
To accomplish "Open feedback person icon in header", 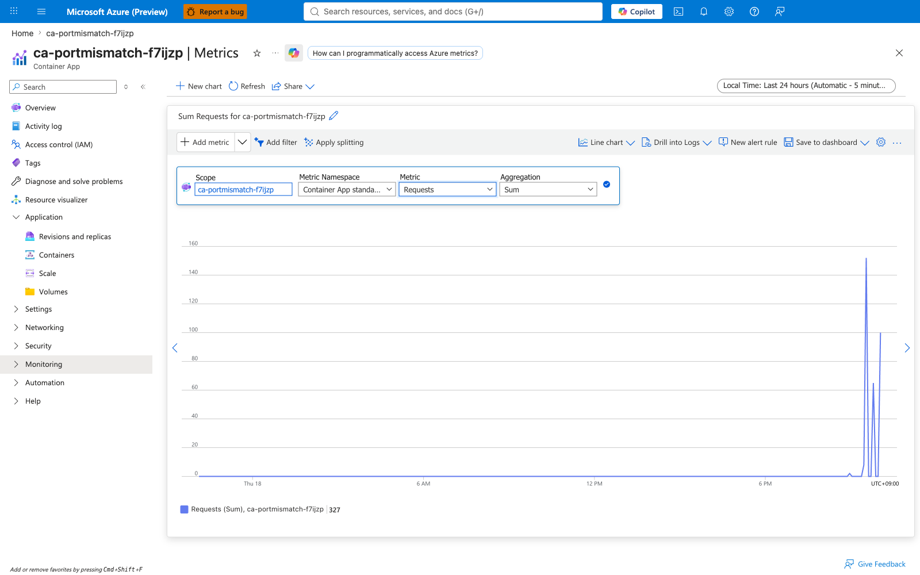I will 780,11.
